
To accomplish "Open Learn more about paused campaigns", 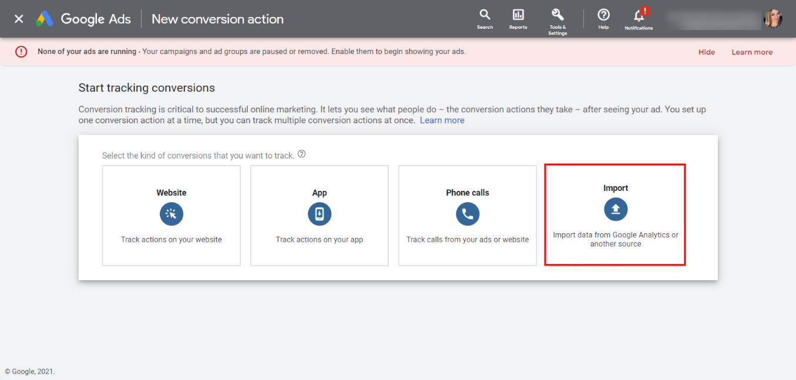I will 752,52.
